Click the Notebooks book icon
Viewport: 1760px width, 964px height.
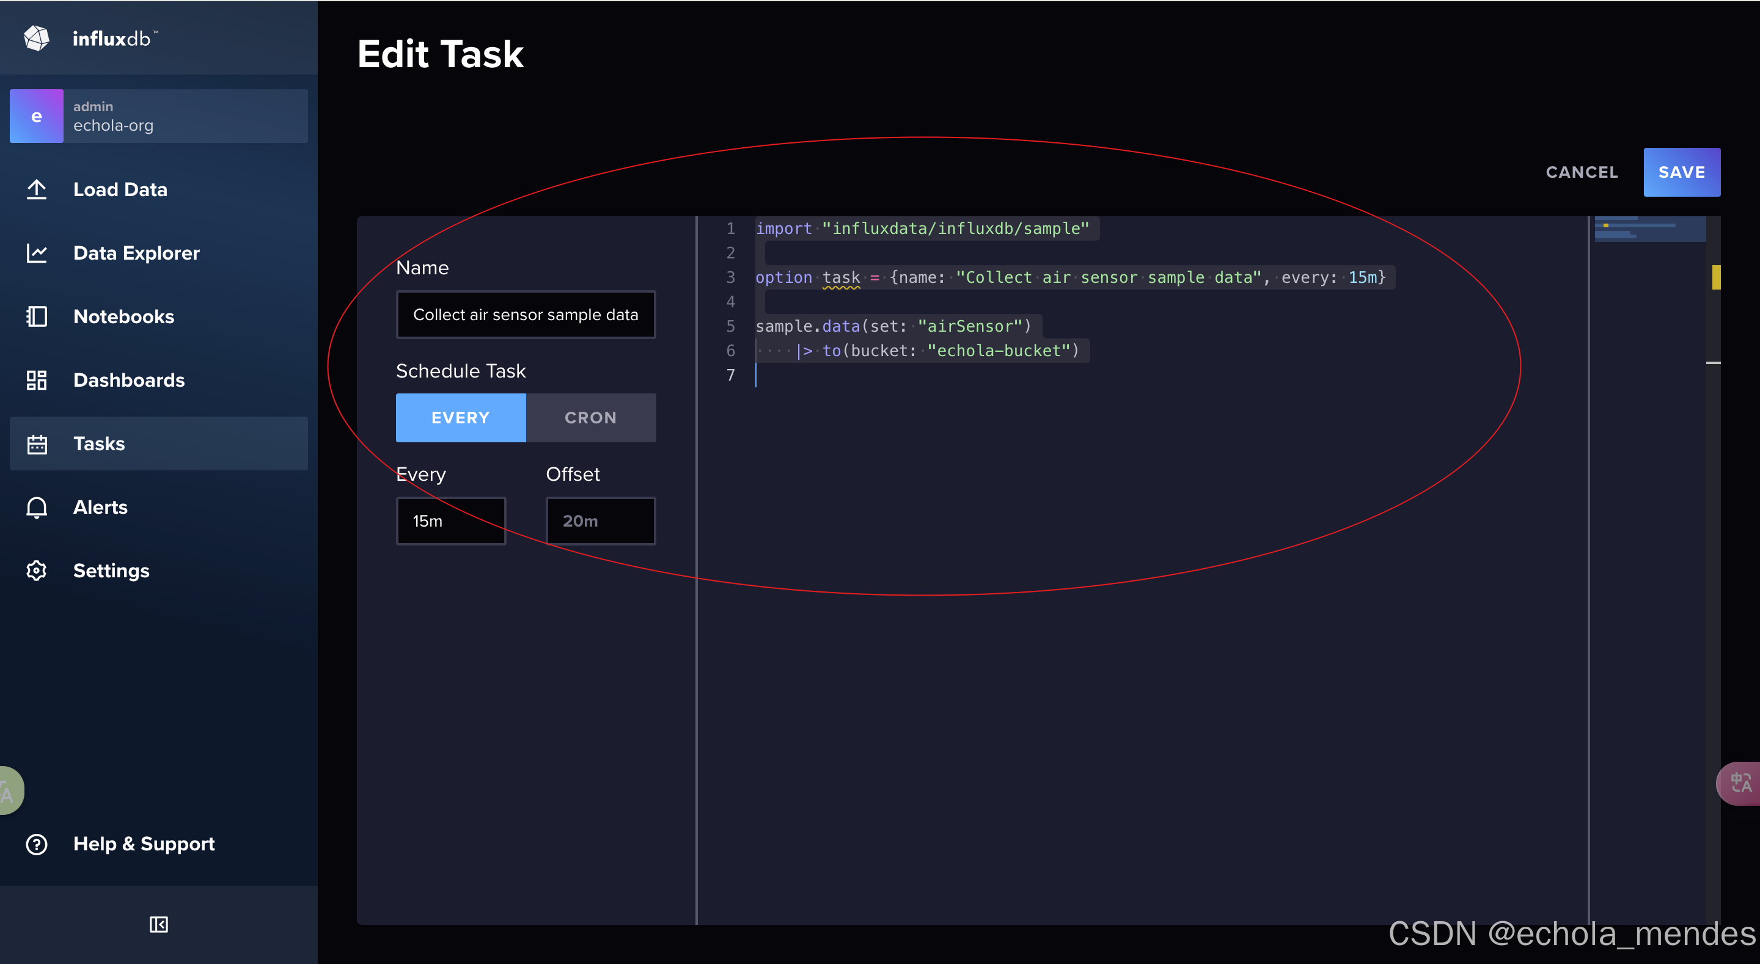pyautogui.click(x=36, y=316)
